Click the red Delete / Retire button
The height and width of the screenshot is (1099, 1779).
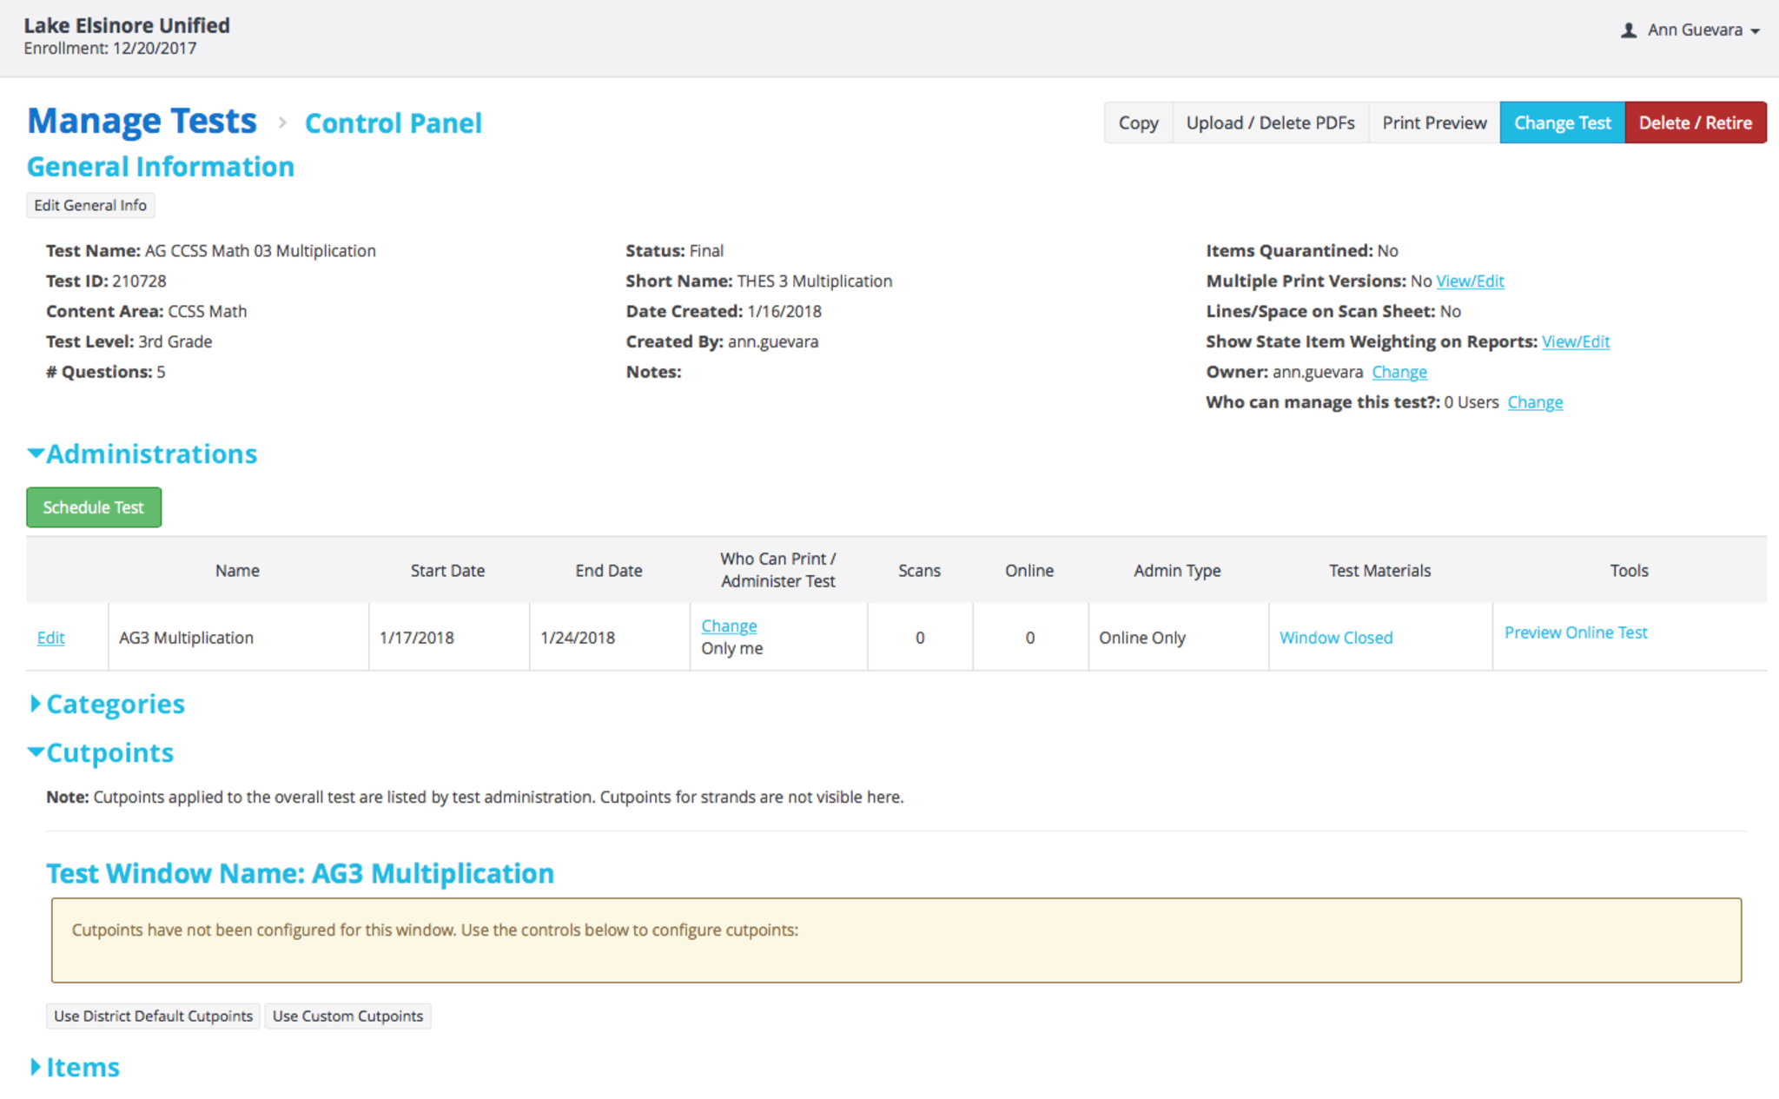pyautogui.click(x=1695, y=122)
